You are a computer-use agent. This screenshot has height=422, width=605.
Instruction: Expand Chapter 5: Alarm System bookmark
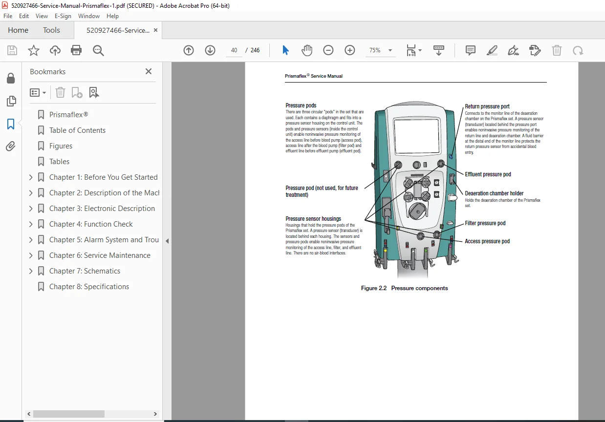31,240
